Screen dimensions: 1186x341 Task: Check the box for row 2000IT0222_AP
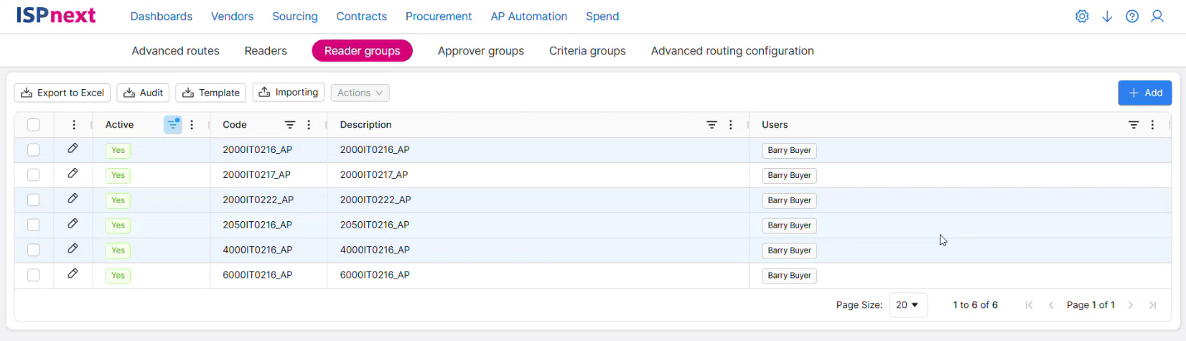34,200
